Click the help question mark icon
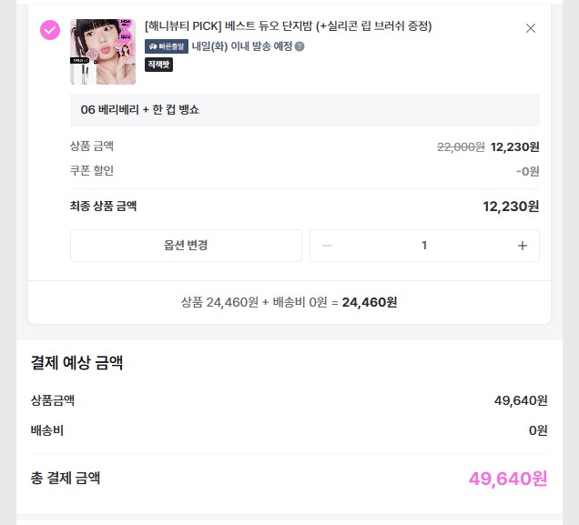 [x=300, y=46]
